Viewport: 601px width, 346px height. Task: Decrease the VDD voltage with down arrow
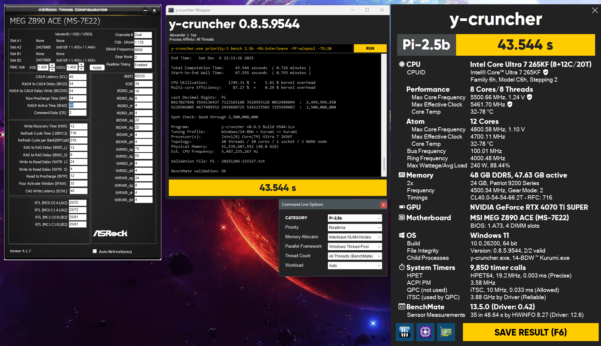coord(52,69)
